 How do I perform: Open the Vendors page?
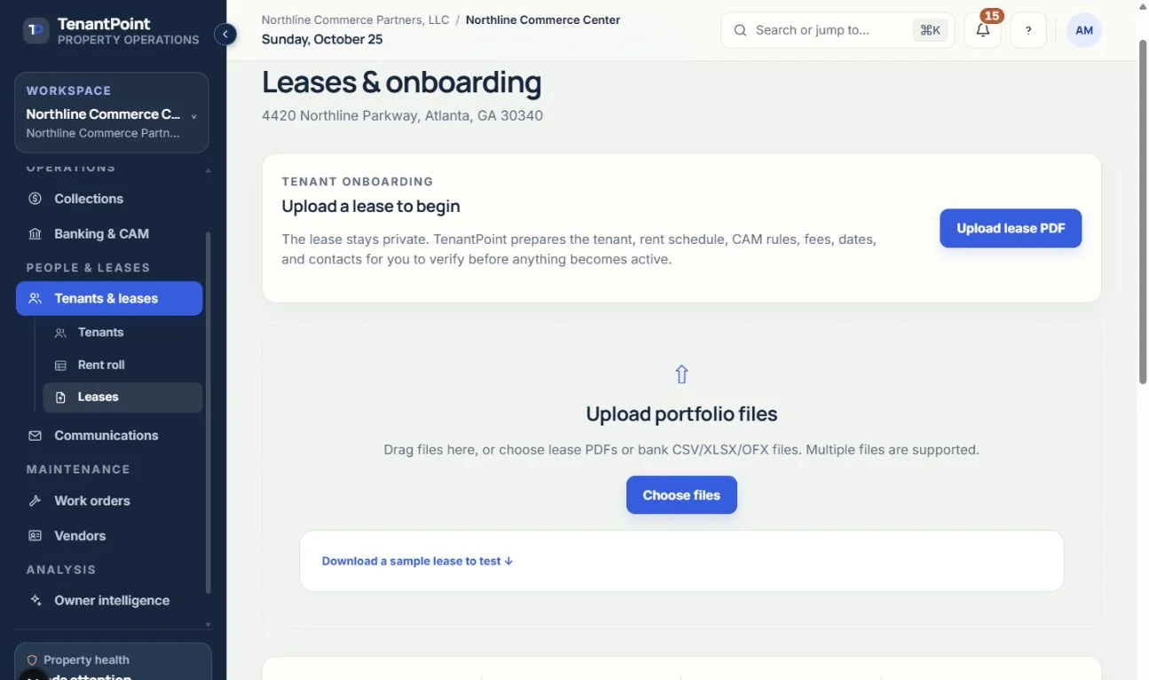(x=109, y=535)
